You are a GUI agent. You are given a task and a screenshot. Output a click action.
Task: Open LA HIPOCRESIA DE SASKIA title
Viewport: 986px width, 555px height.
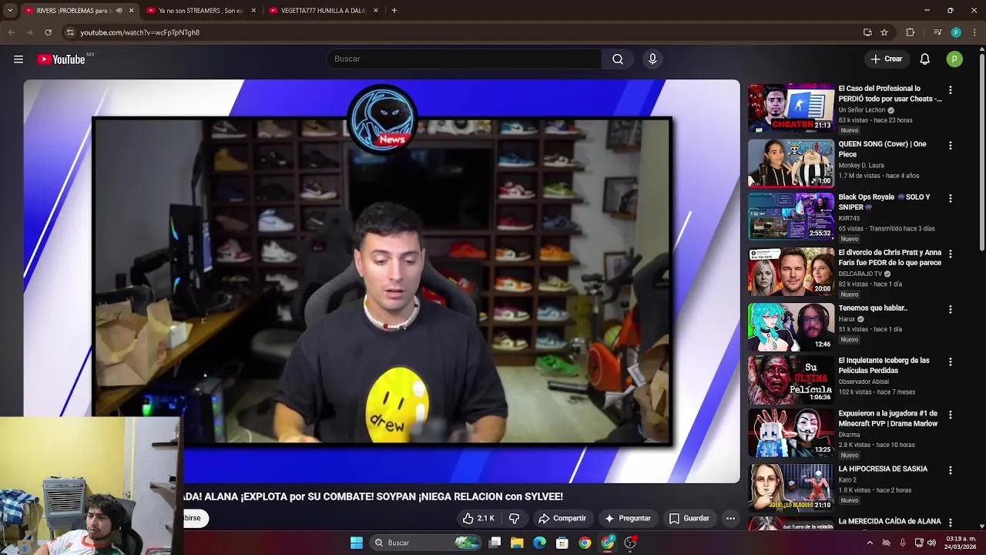click(883, 469)
